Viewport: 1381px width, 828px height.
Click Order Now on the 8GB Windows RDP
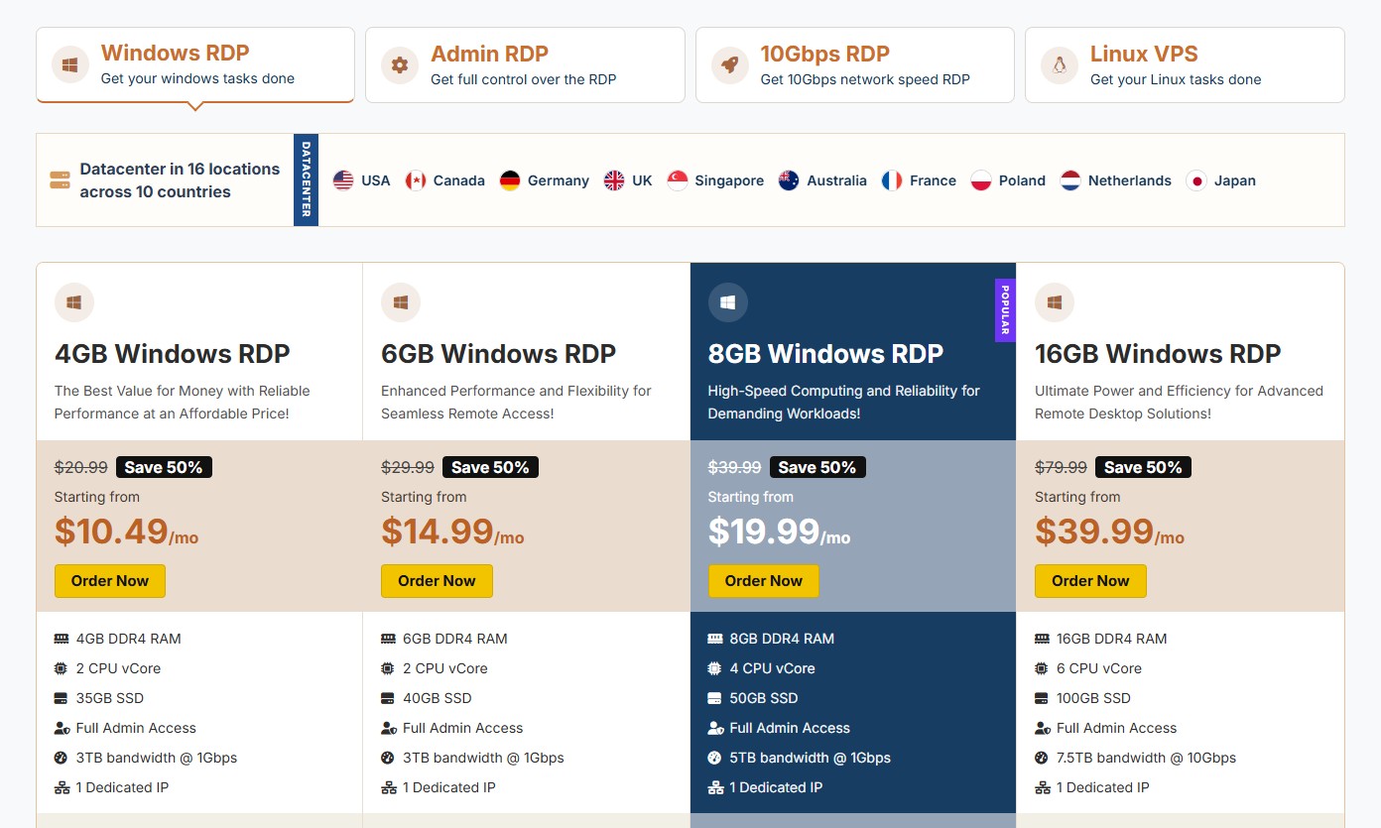pyautogui.click(x=763, y=581)
